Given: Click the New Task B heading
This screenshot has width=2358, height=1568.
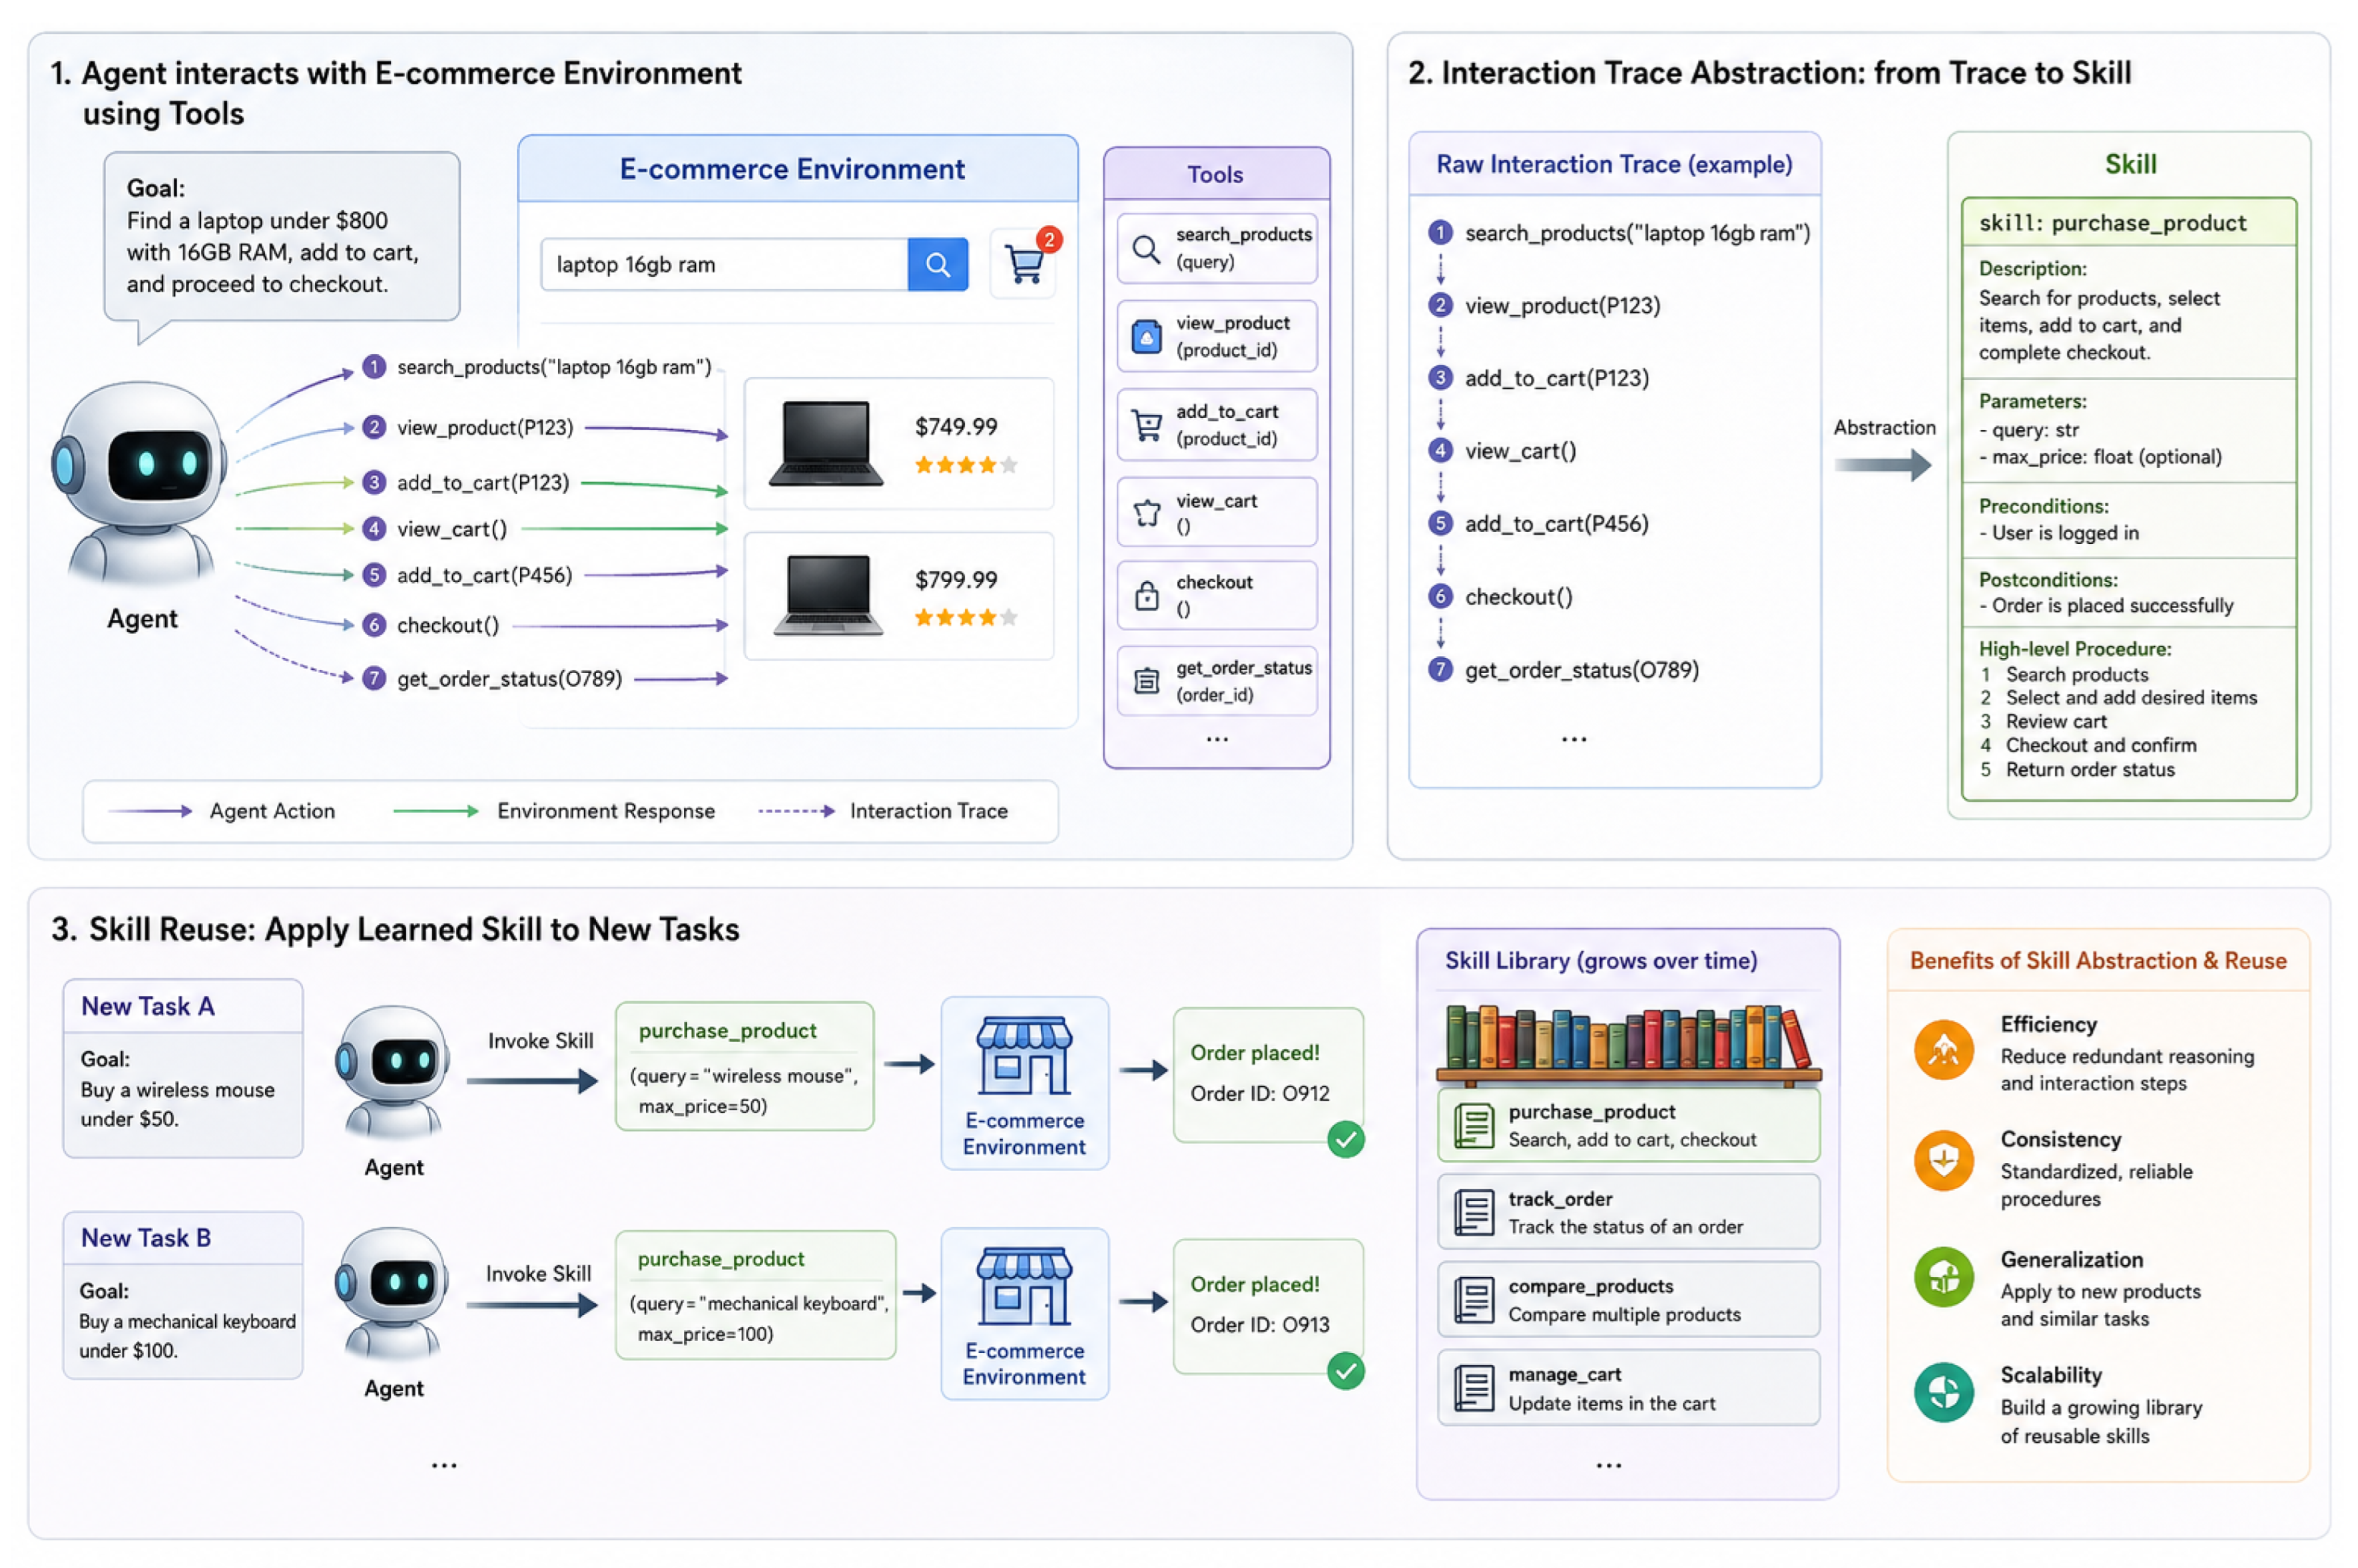Looking at the screenshot, I should 146,1238.
